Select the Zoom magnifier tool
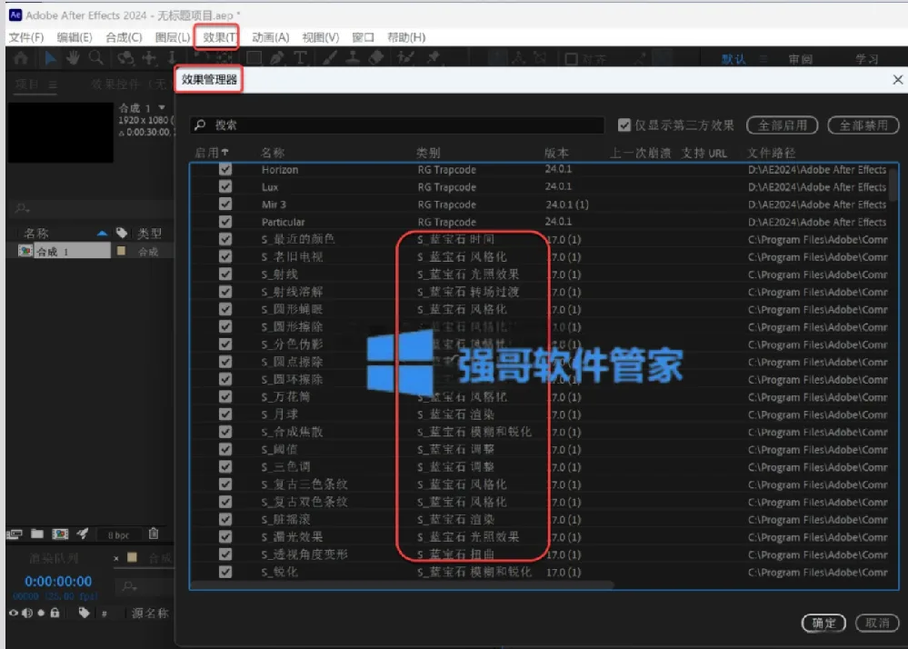The width and height of the screenshot is (908, 649). point(96,58)
